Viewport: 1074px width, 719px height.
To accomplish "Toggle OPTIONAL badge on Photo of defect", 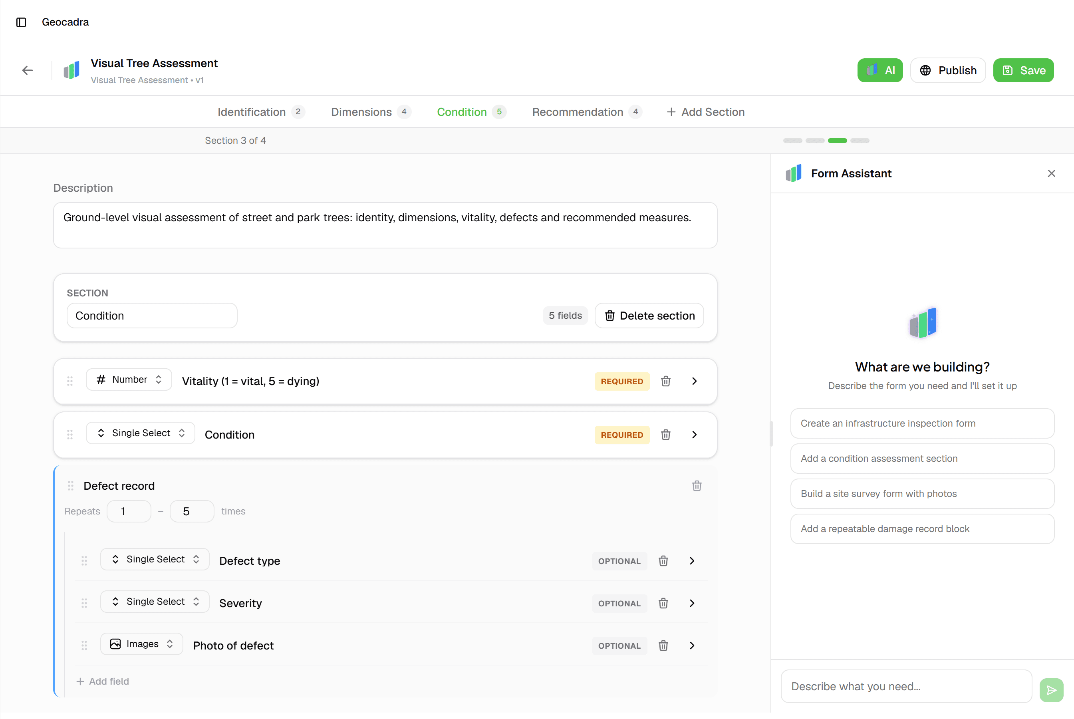I will (619, 646).
